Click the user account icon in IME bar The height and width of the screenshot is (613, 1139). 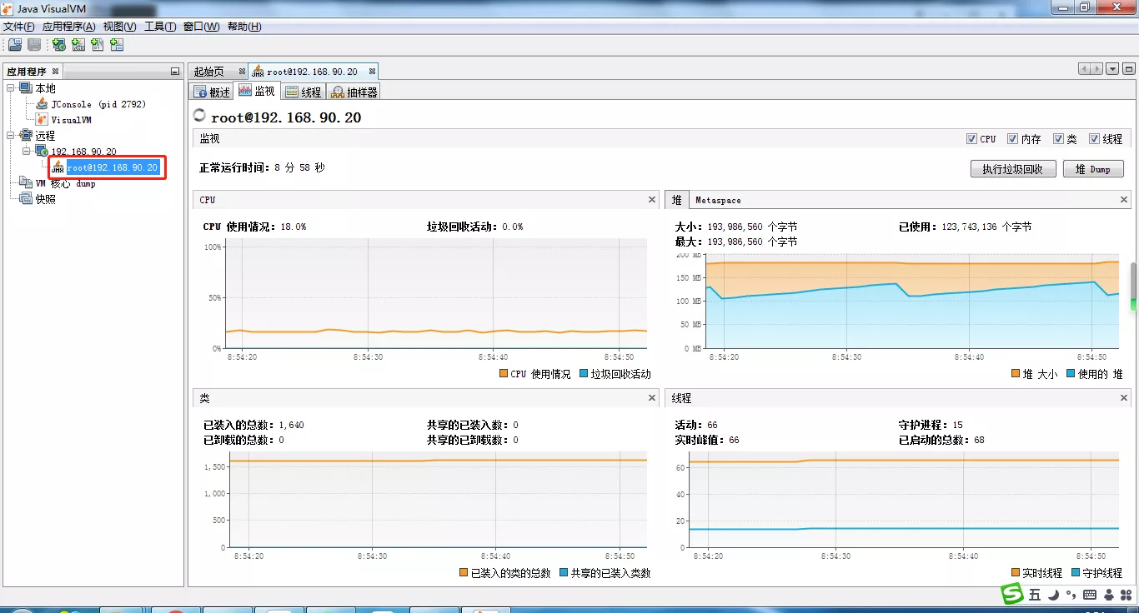[1108, 595]
